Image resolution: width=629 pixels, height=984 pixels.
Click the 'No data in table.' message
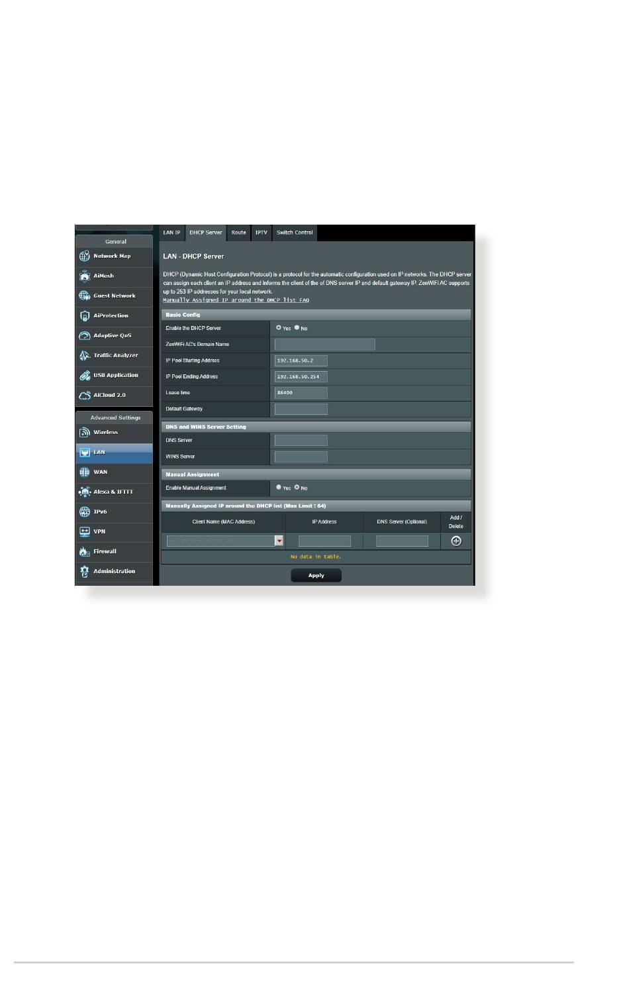click(x=316, y=557)
